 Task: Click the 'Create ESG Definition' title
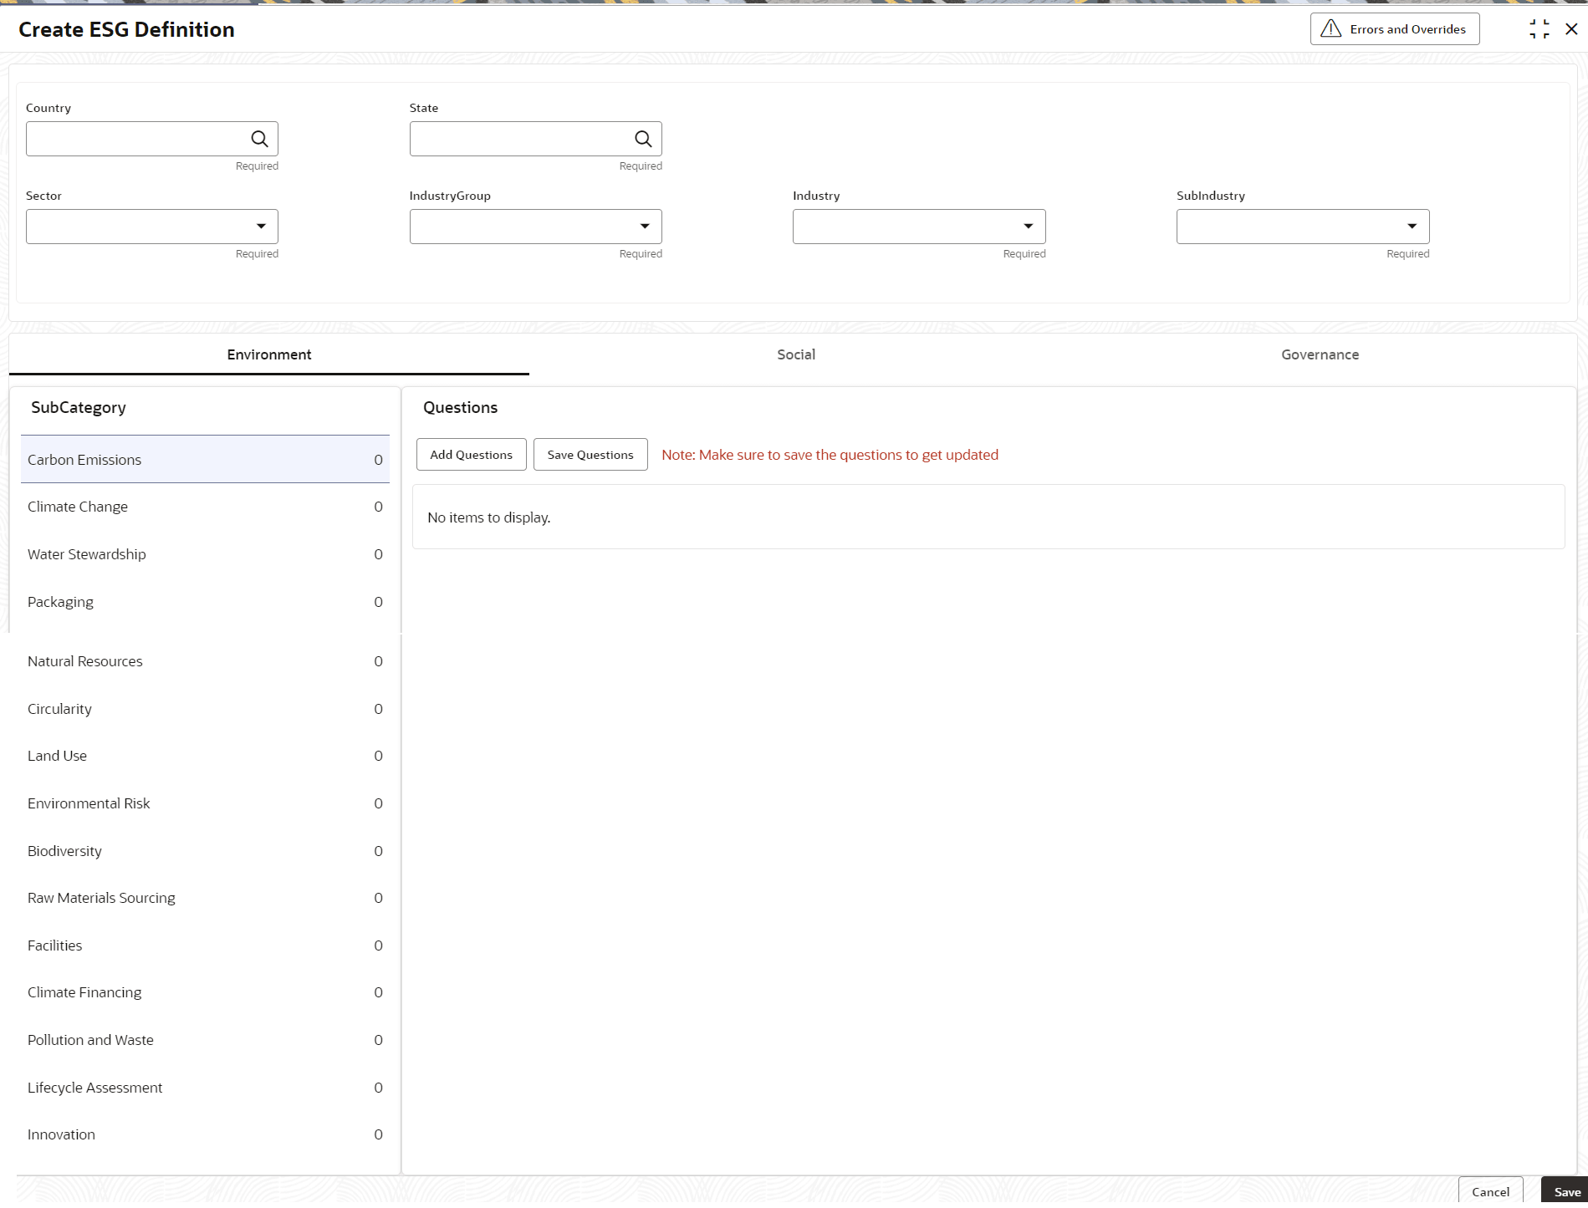126,29
